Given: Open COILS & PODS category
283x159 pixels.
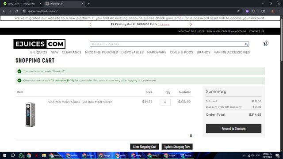Looking at the screenshot, I should tap(181, 52).
